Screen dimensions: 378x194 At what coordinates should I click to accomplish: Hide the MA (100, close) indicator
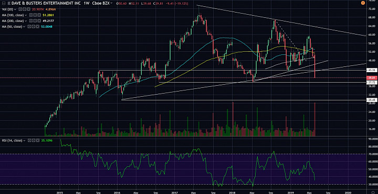31,15
